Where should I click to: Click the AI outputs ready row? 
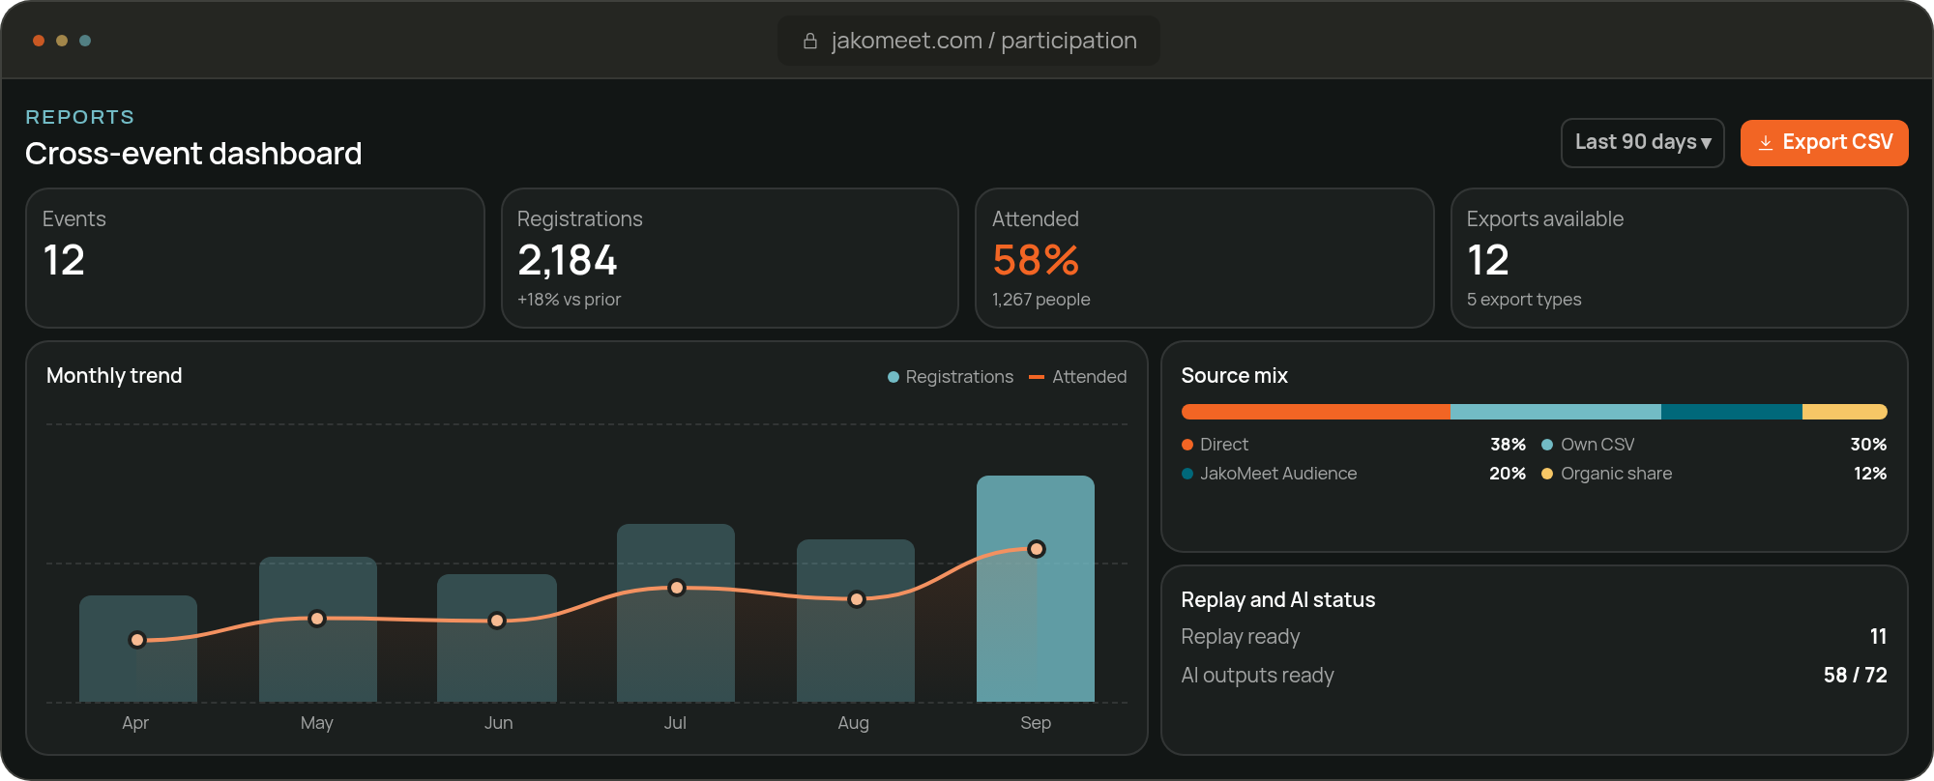point(1535,676)
